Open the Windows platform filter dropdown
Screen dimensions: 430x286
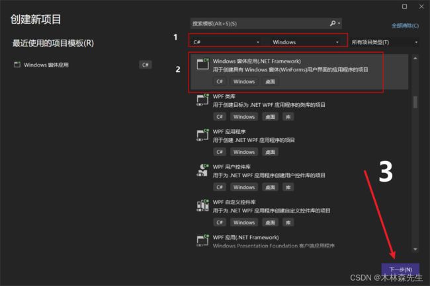tap(305, 42)
